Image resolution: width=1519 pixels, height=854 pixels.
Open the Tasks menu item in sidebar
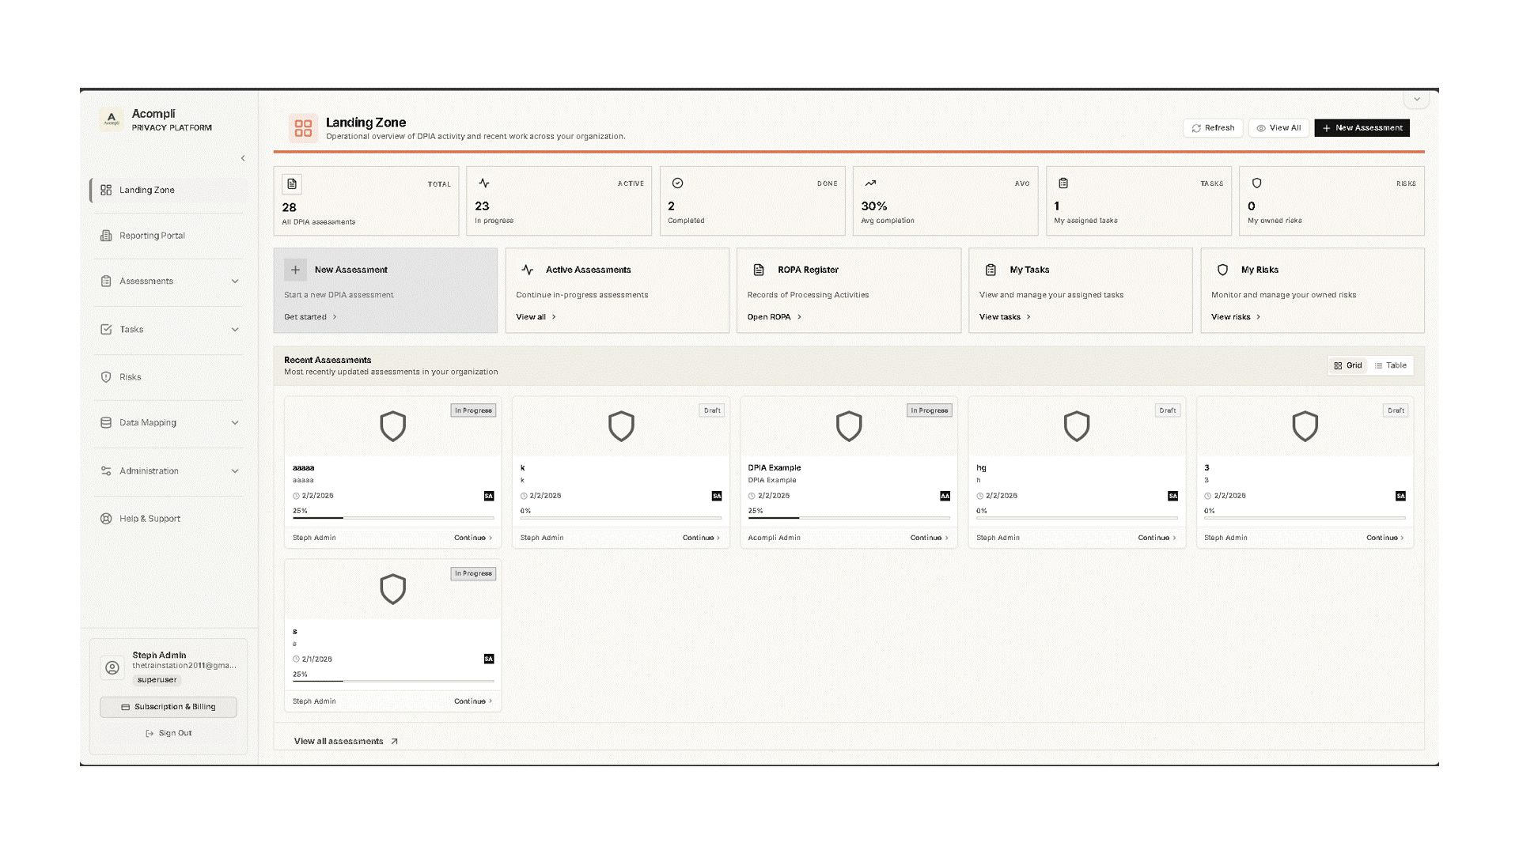132,330
